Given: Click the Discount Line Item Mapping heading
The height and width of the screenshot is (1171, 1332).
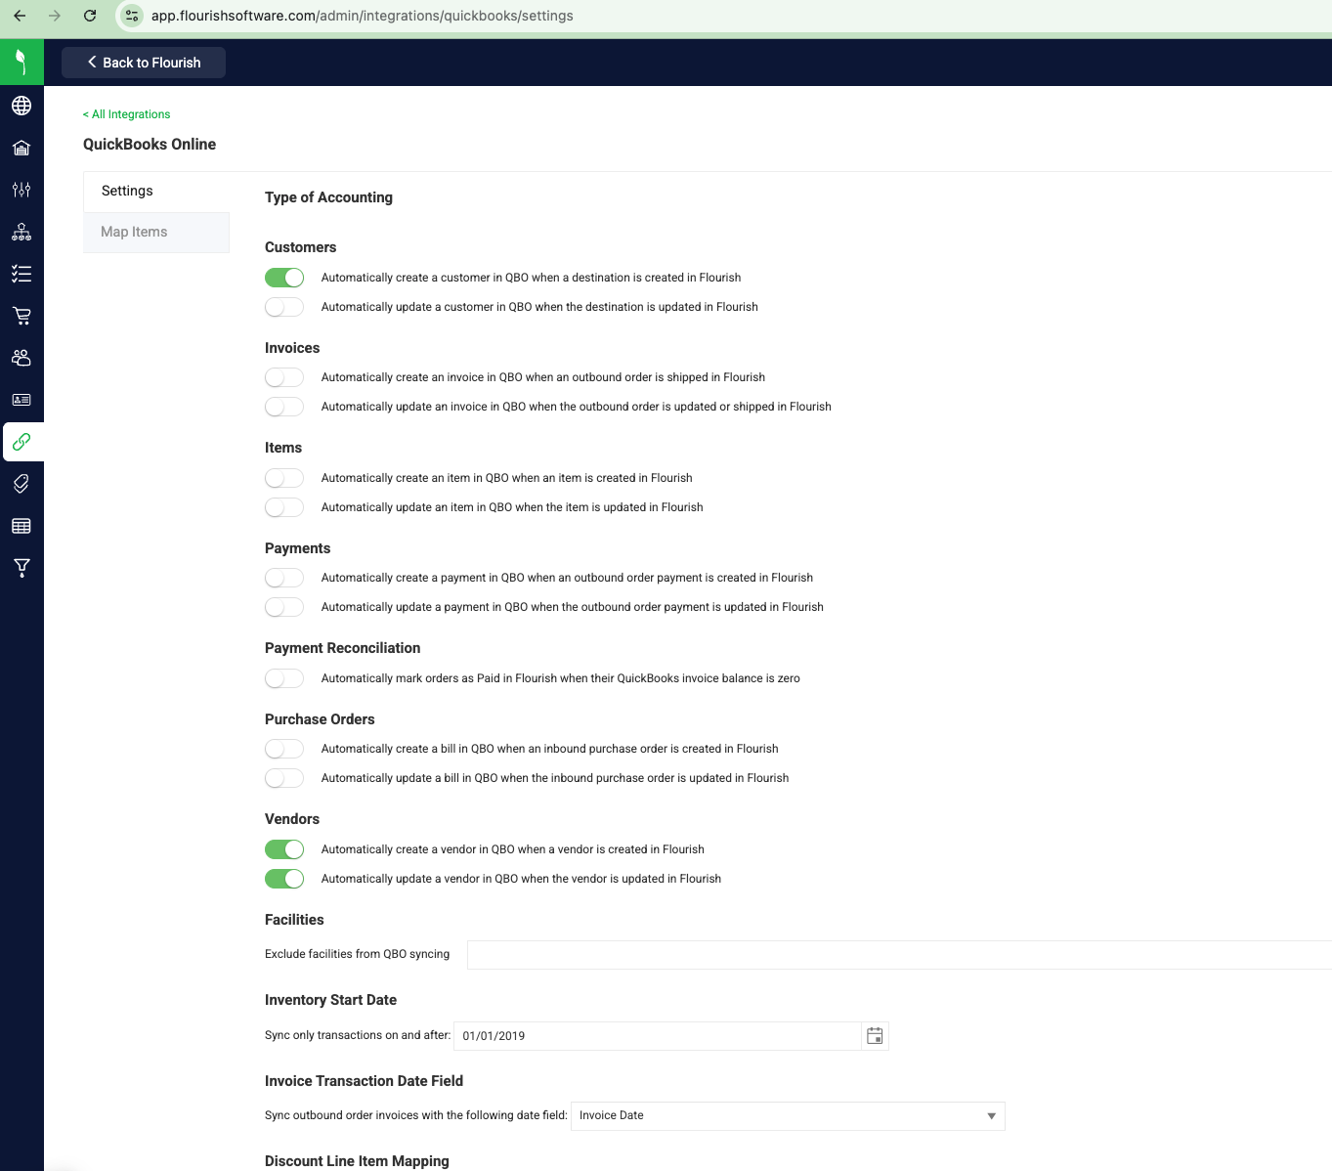Looking at the screenshot, I should (357, 1161).
